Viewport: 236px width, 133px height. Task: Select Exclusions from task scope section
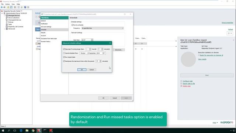[49, 38]
